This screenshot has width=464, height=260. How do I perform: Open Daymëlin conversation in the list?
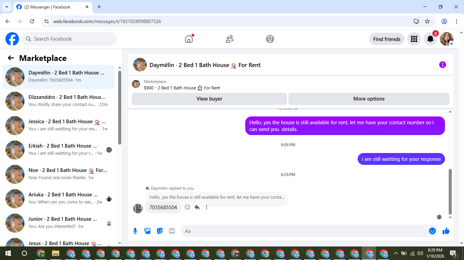click(x=58, y=77)
